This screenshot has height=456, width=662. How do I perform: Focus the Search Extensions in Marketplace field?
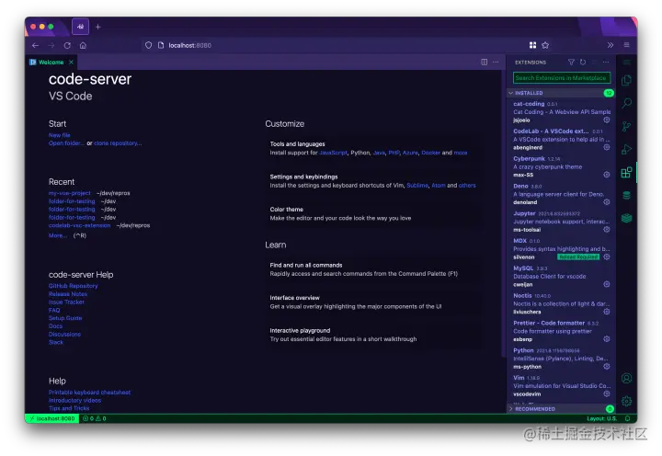(562, 78)
